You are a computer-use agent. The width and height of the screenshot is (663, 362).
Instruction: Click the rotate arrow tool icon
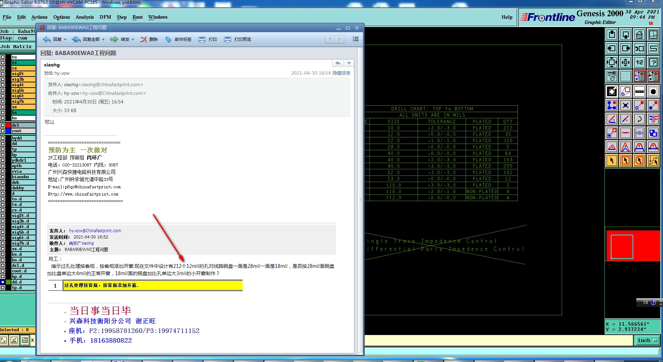[x=639, y=119]
